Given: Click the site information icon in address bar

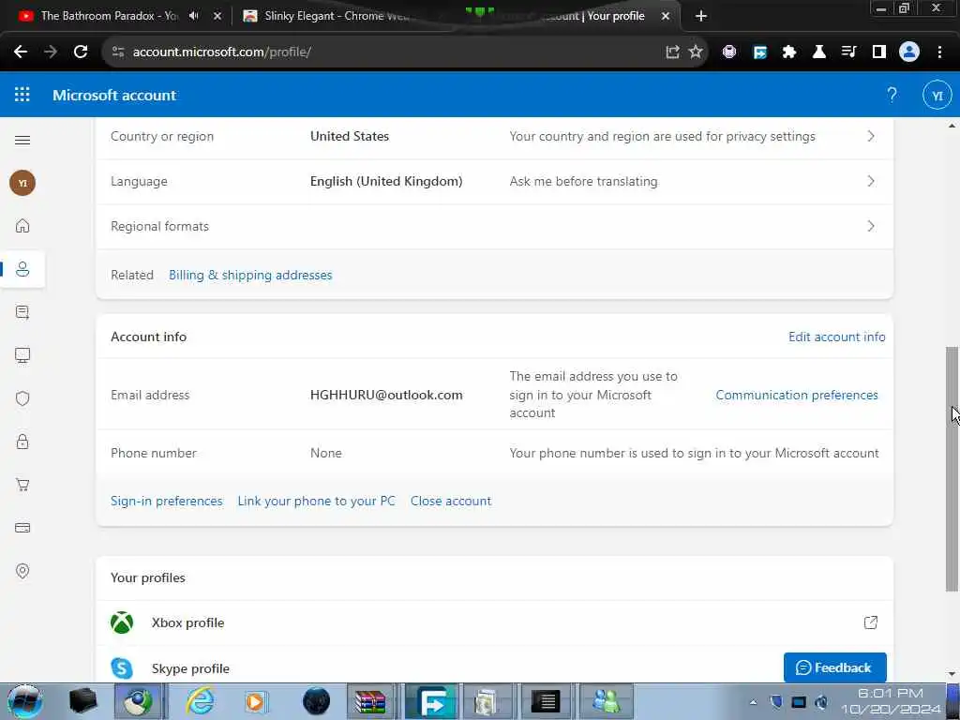Looking at the screenshot, I should point(117,52).
